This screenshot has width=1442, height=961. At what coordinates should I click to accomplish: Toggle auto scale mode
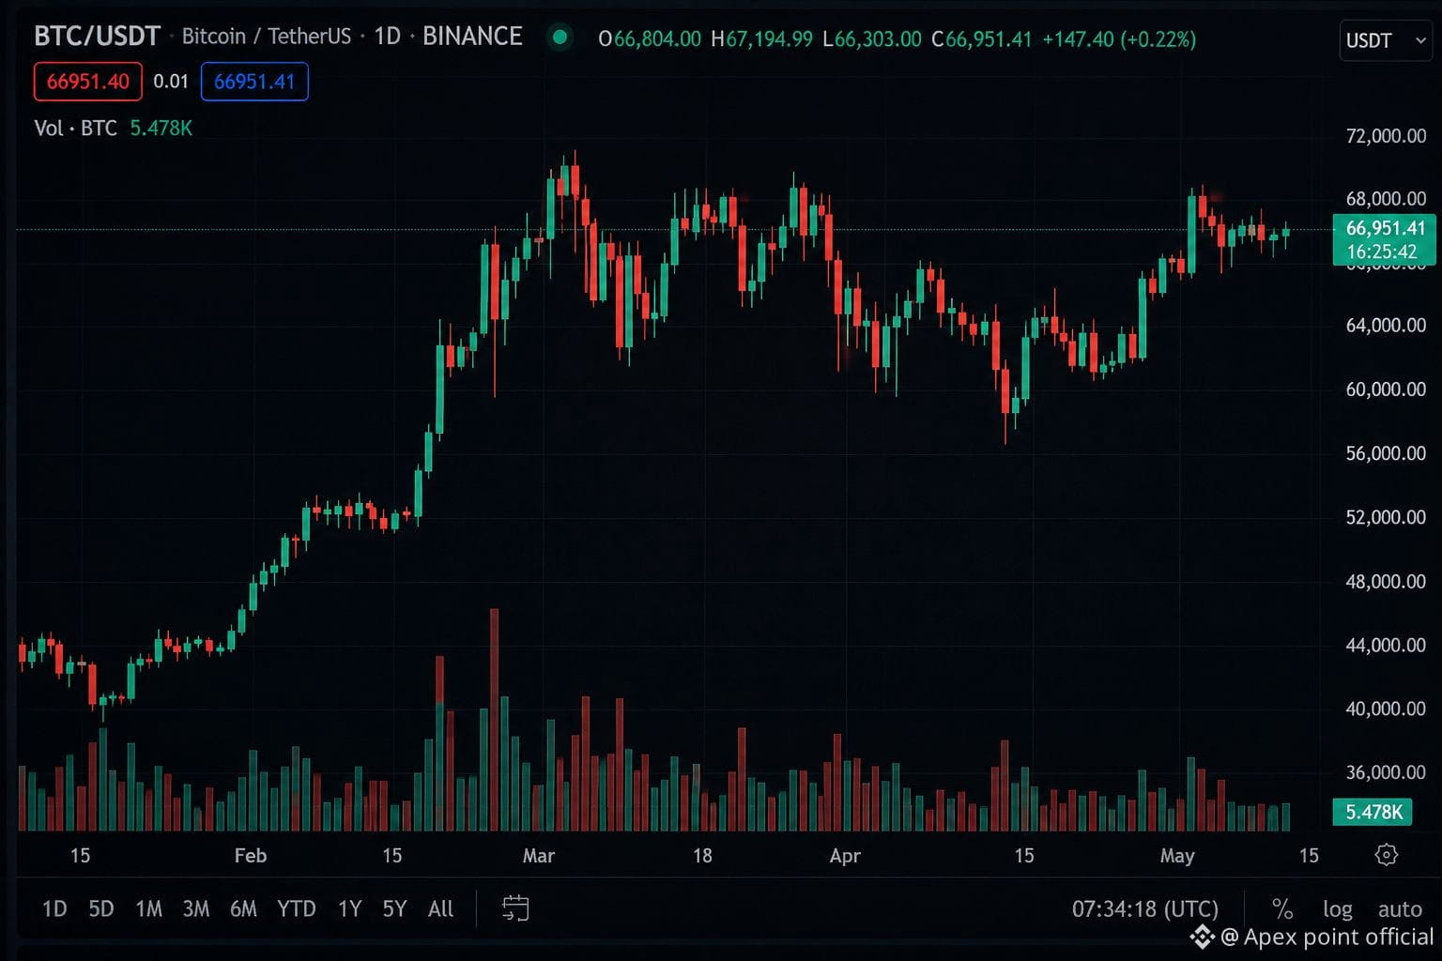[x=1400, y=908]
